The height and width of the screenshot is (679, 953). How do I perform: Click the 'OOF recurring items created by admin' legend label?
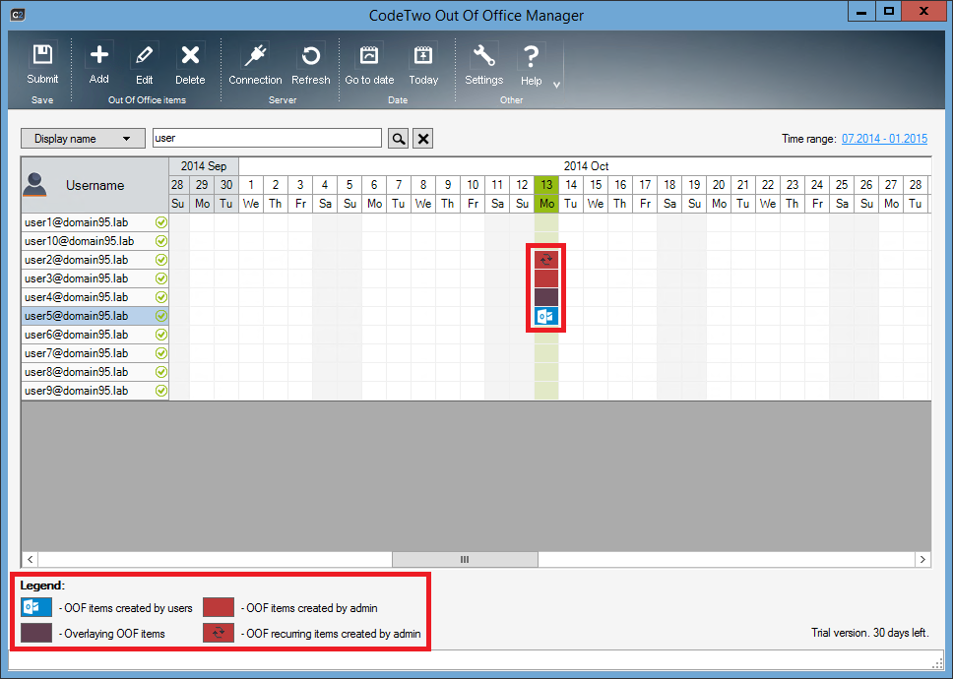click(334, 634)
